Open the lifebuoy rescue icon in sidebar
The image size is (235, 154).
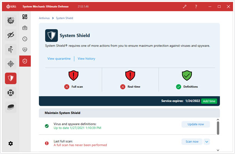[11, 93]
